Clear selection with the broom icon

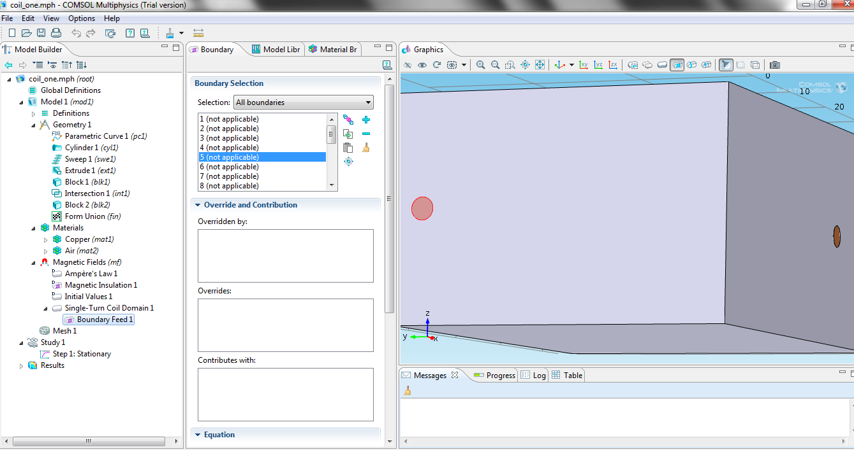click(366, 148)
